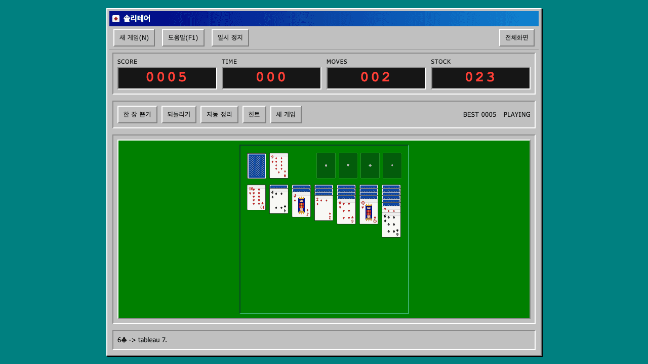
Task: Select the 6 of clubs card
Action: [391, 225]
